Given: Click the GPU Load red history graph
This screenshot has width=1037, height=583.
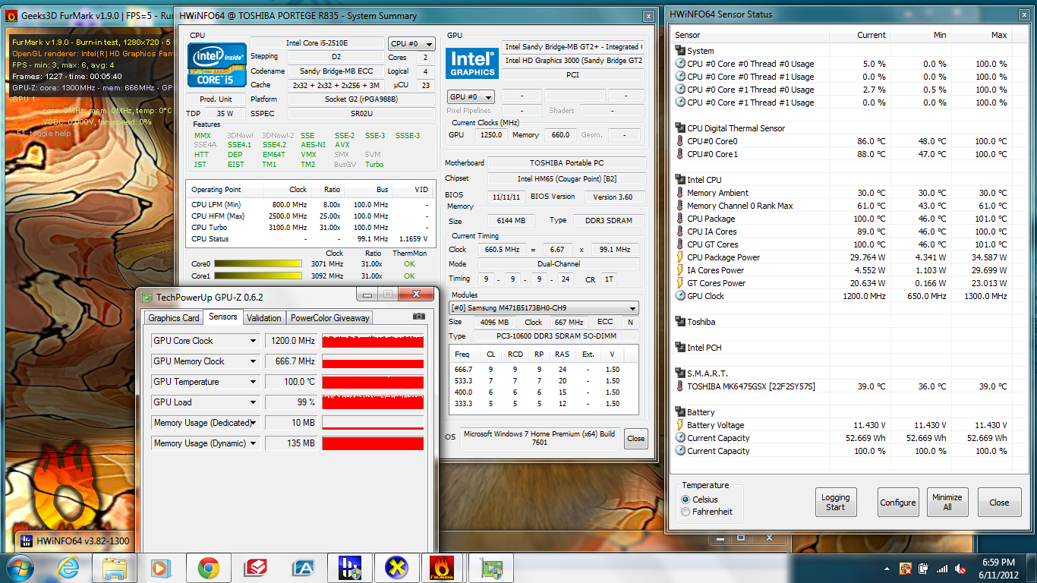Looking at the screenshot, I should [373, 402].
